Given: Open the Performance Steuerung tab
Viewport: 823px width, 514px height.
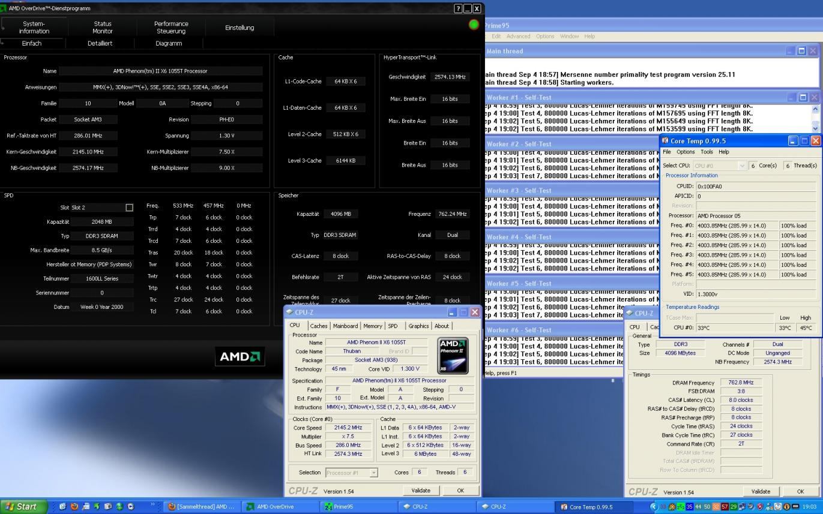Looking at the screenshot, I should [171, 28].
